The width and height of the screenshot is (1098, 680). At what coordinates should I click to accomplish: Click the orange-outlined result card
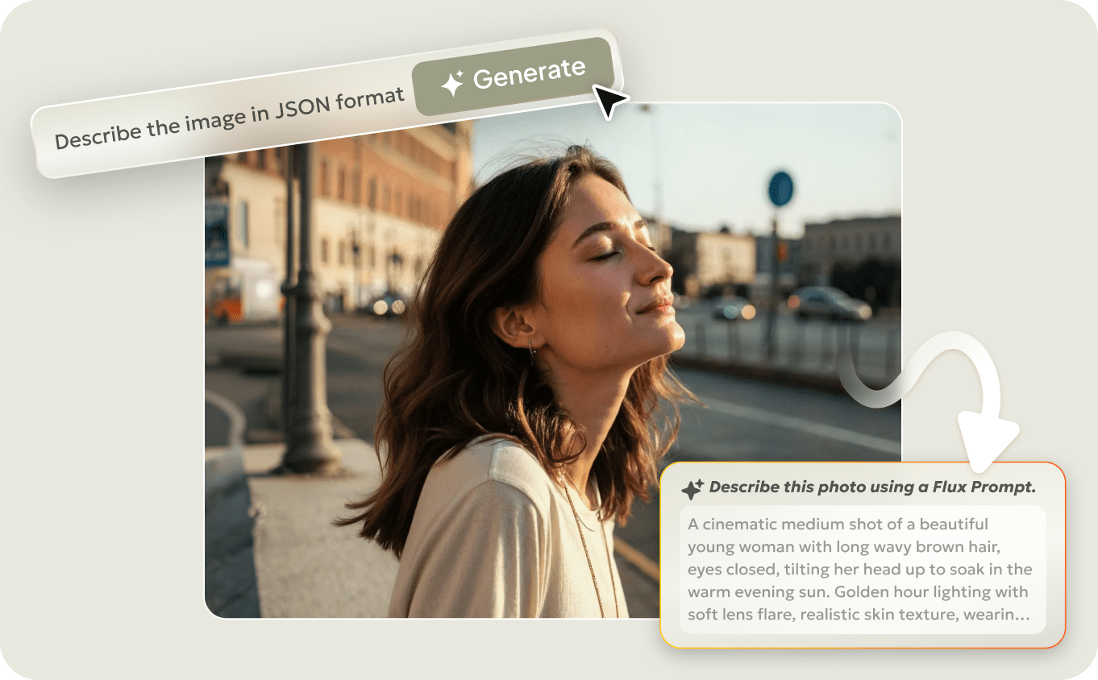[x=863, y=556]
